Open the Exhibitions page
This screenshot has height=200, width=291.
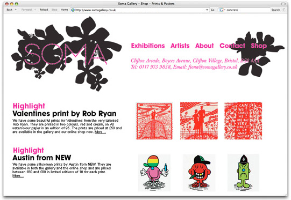148,46
